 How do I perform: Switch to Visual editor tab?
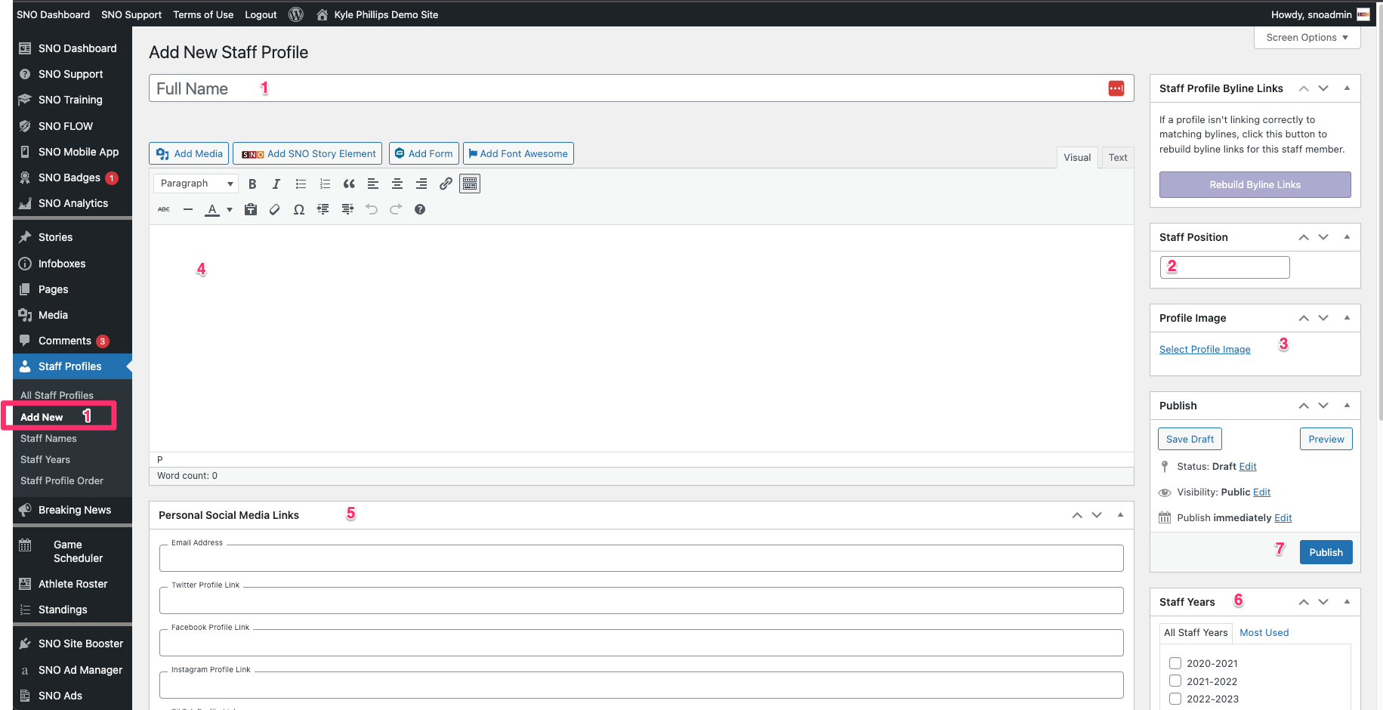pyautogui.click(x=1077, y=157)
